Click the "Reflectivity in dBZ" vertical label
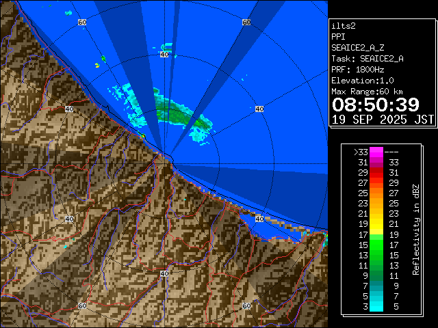Viewport: 438px width, 328px height. pos(415,229)
